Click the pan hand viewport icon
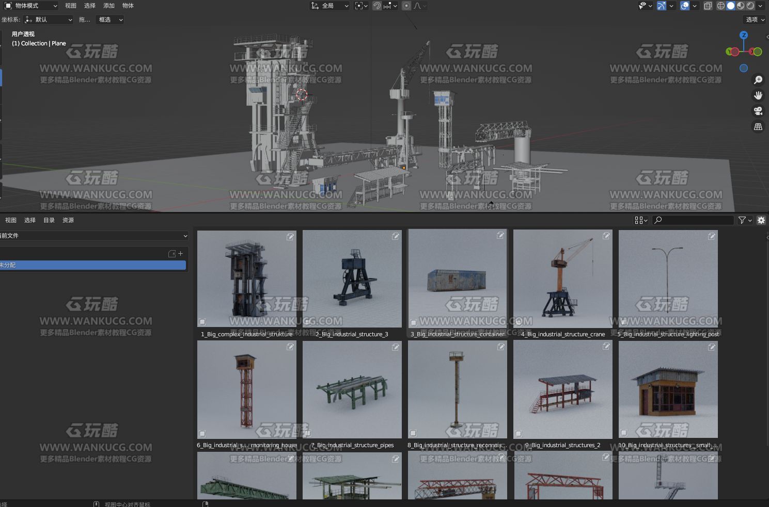769x507 pixels. pos(758,95)
